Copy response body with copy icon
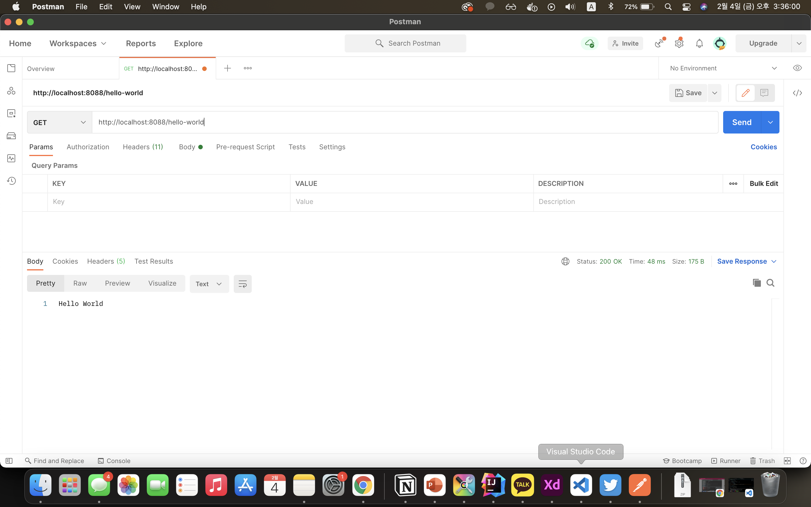Viewport: 811px width, 507px height. 756,283
